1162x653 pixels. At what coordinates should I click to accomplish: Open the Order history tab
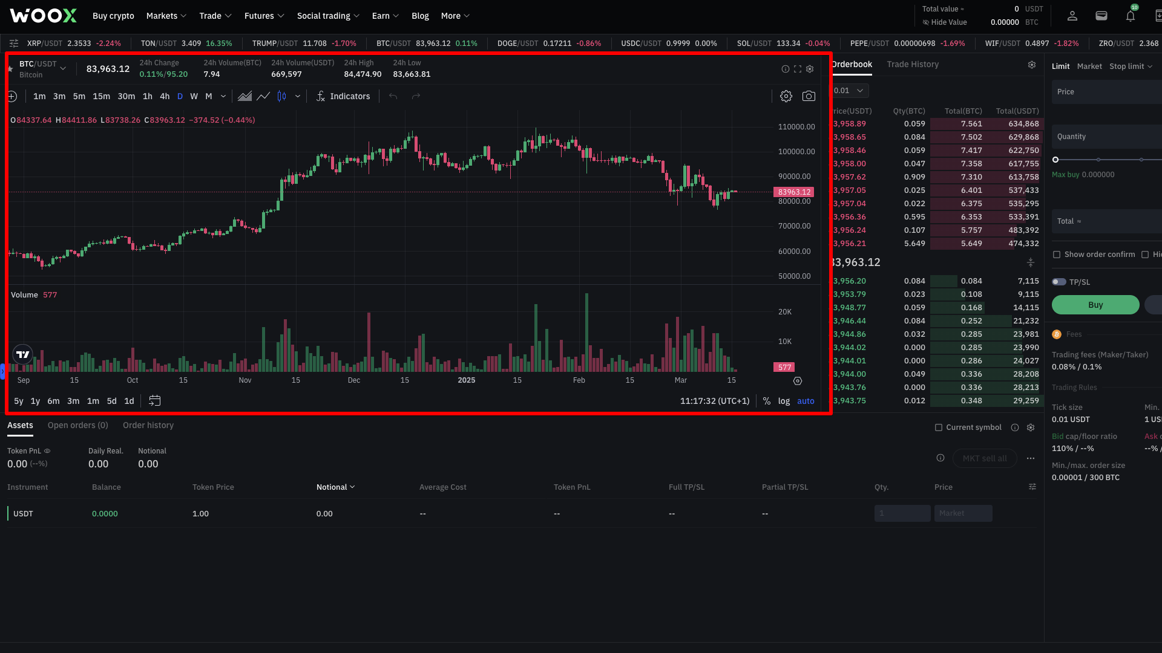[148, 425]
